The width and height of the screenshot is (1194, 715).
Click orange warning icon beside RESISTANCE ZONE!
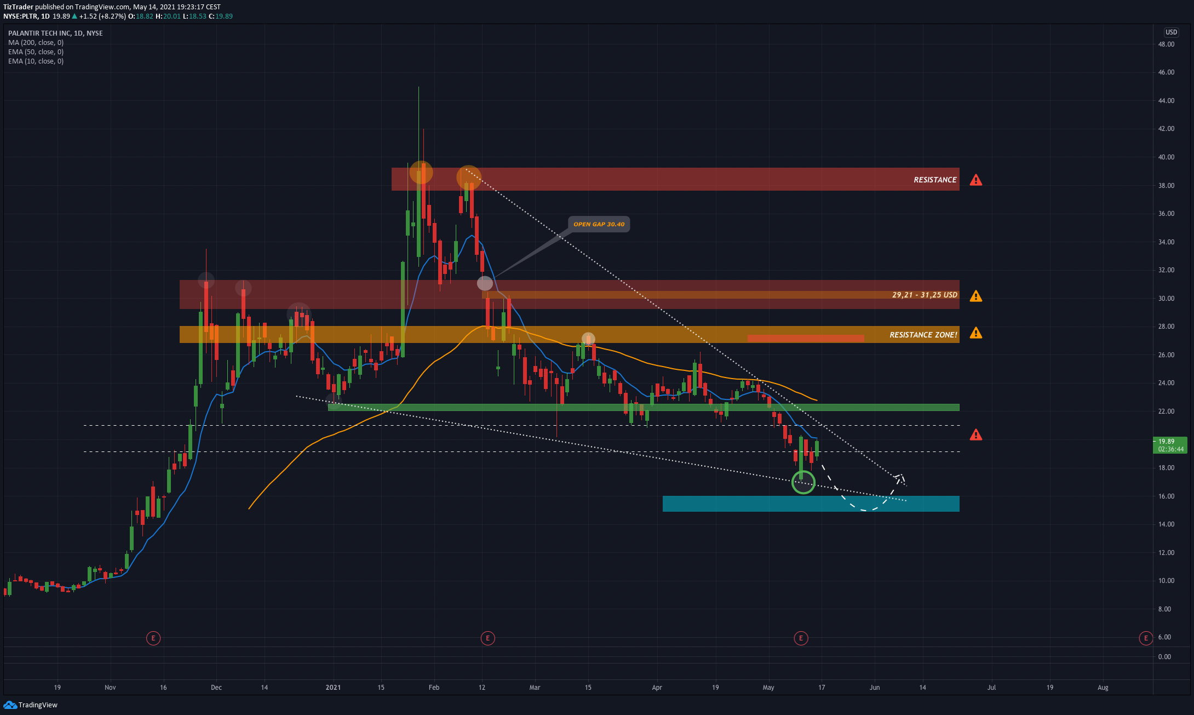click(976, 333)
